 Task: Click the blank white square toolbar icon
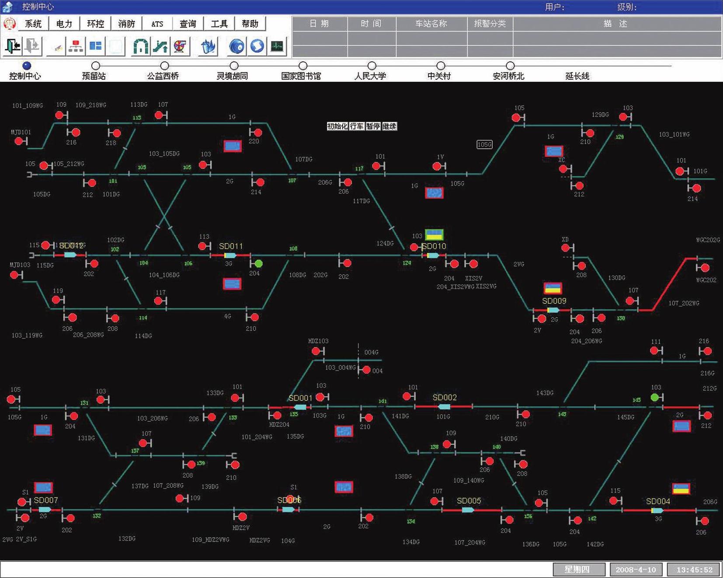click(115, 46)
